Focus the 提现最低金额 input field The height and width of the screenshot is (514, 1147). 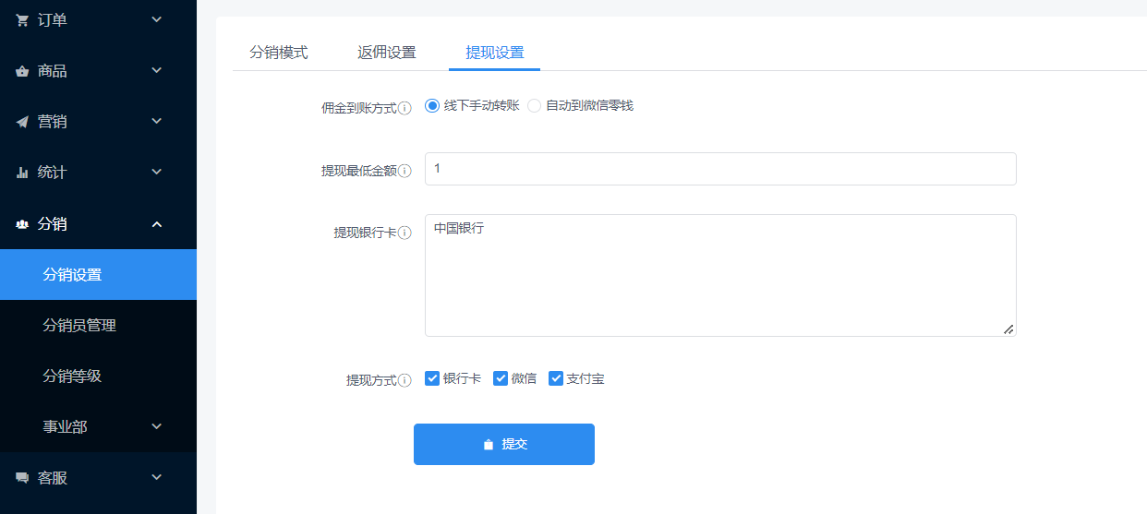click(x=720, y=169)
